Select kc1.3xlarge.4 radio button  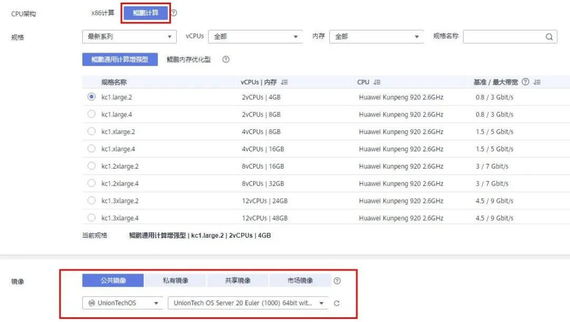(x=92, y=218)
